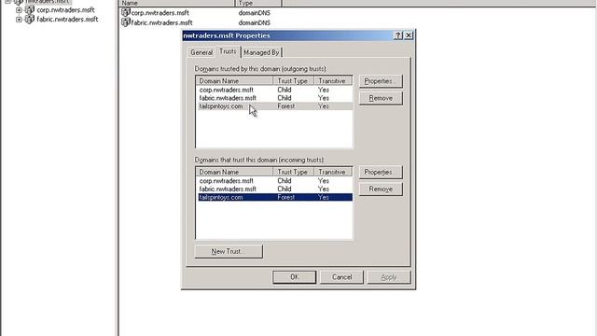Click the fabric.nwtraders.msft icon in the list pane
597x336 pixels.
pyautogui.click(x=126, y=22)
